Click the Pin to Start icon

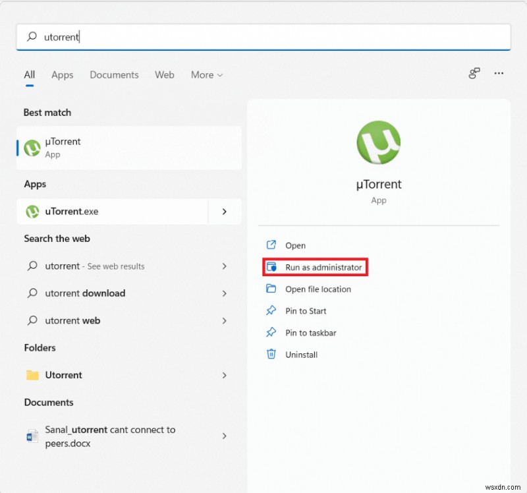272,310
